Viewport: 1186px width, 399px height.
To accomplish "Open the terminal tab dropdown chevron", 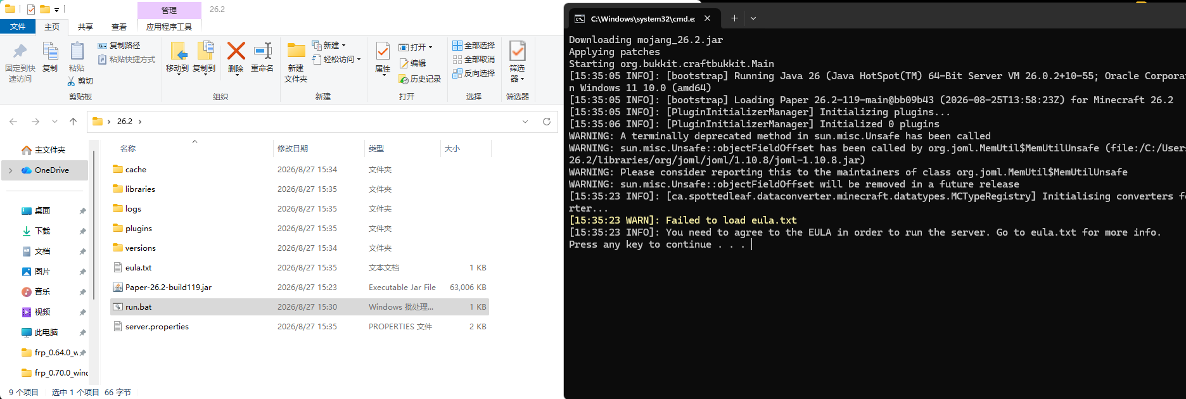I will tap(753, 18).
